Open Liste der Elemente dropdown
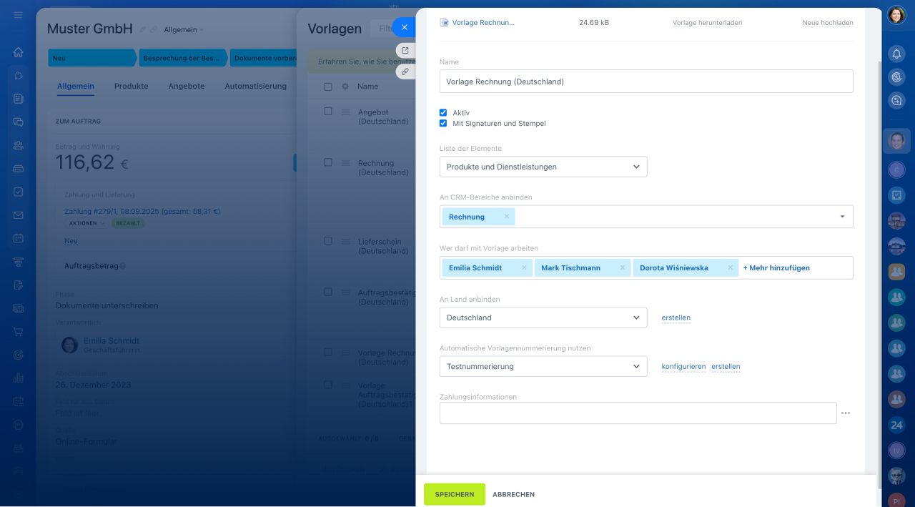915x507 pixels. (x=543, y=167)
